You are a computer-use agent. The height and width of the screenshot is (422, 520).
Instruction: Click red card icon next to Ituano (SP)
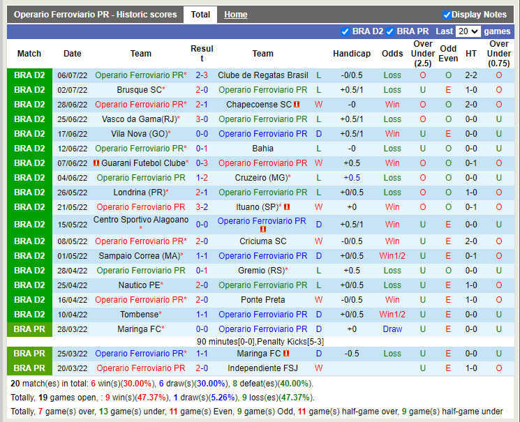tap(287, 207)
